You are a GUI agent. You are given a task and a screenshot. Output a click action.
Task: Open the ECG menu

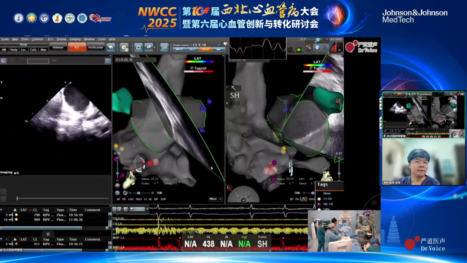[x=51, y=39]
